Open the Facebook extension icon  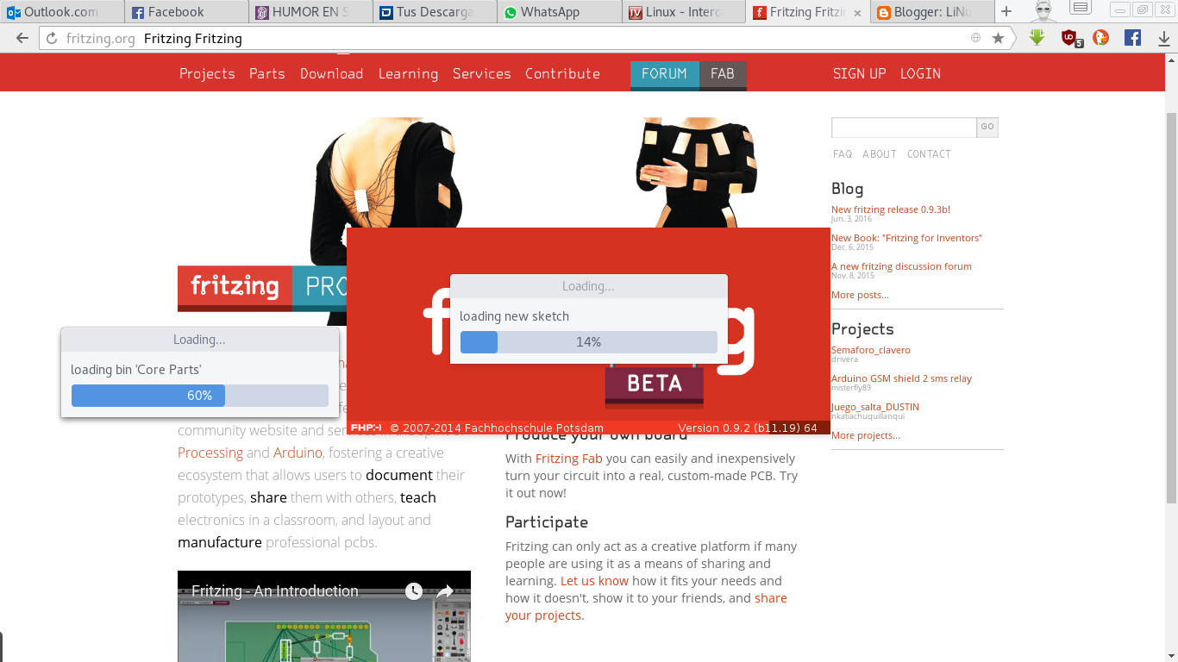click(x=1133, y=38)
